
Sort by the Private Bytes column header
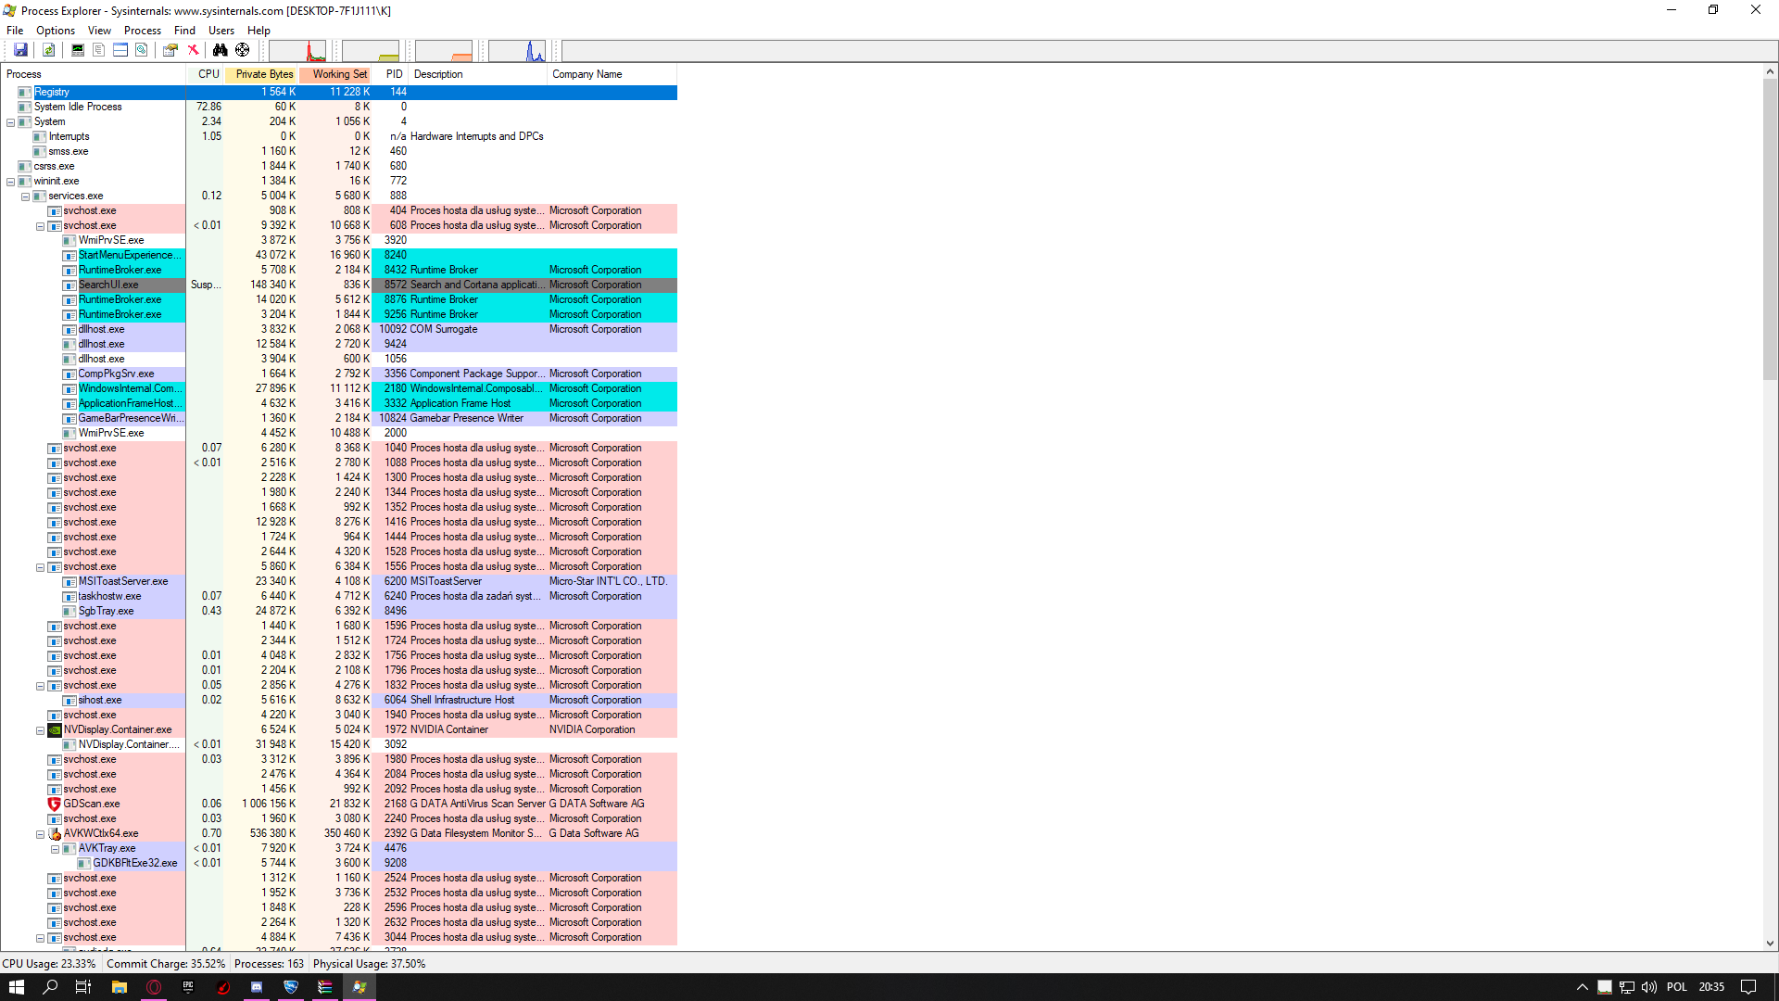pyautogui.click(x=261, y=74)
